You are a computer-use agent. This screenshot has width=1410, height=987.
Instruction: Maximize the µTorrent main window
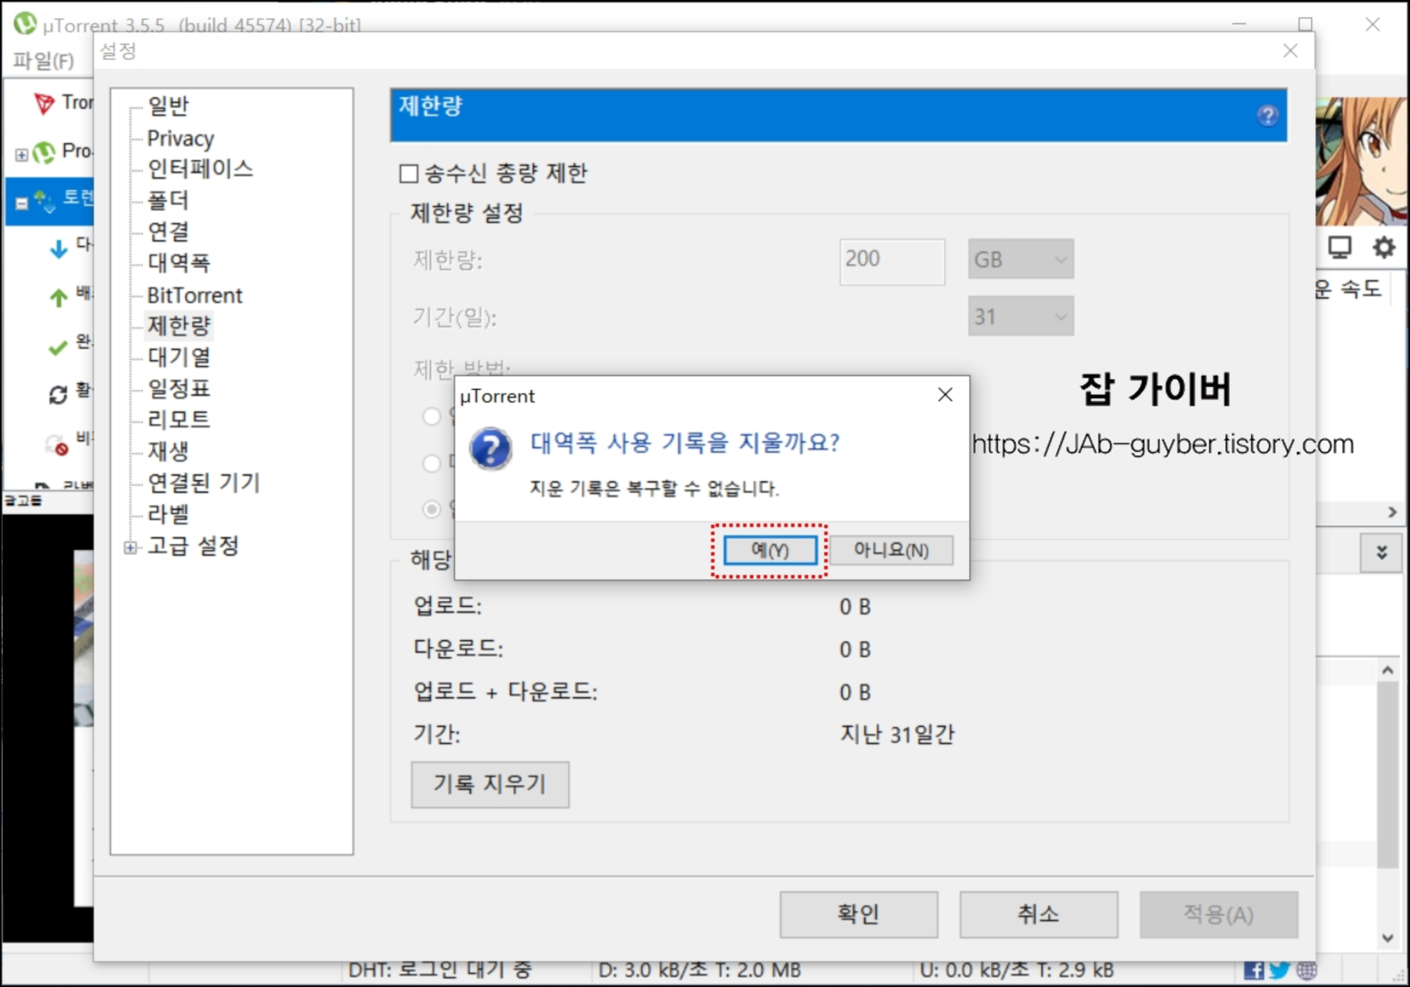pyautogui.click(x=1305, y=24)
